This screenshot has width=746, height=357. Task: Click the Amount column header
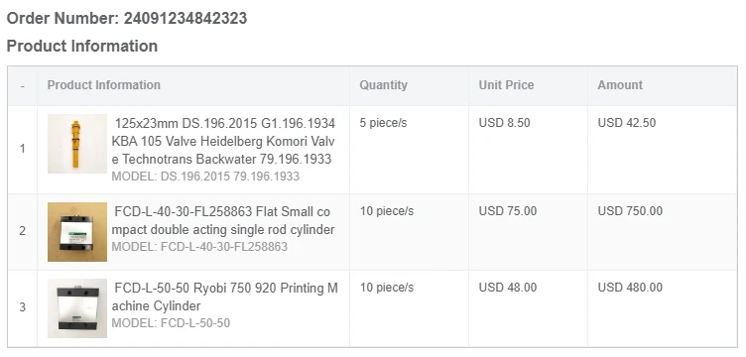coord(620,85)
